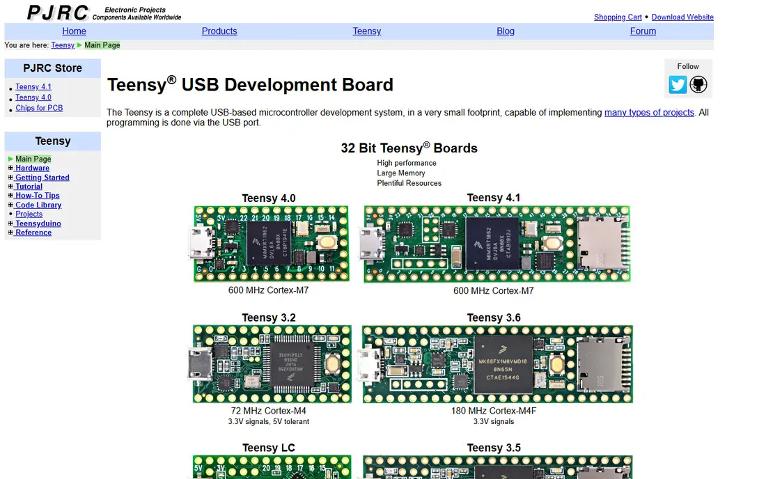The width and height of the screenshot is (766, 479).
Task: Click Teensy breadcrumb link
Action: coord(63,45)
